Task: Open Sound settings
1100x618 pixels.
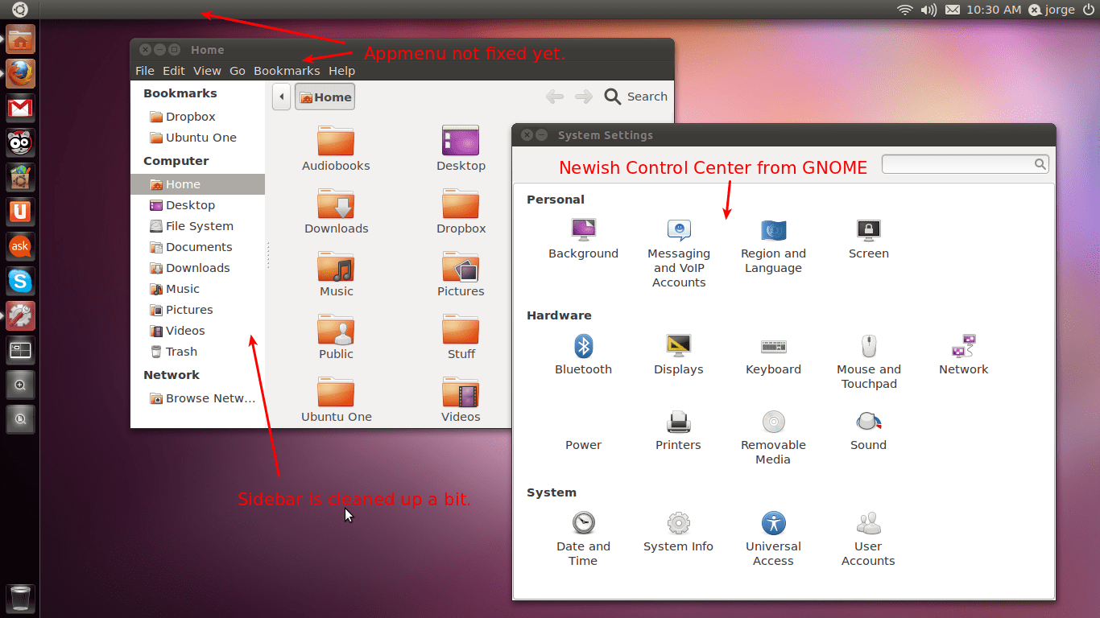Action: (x=868, y=431)
